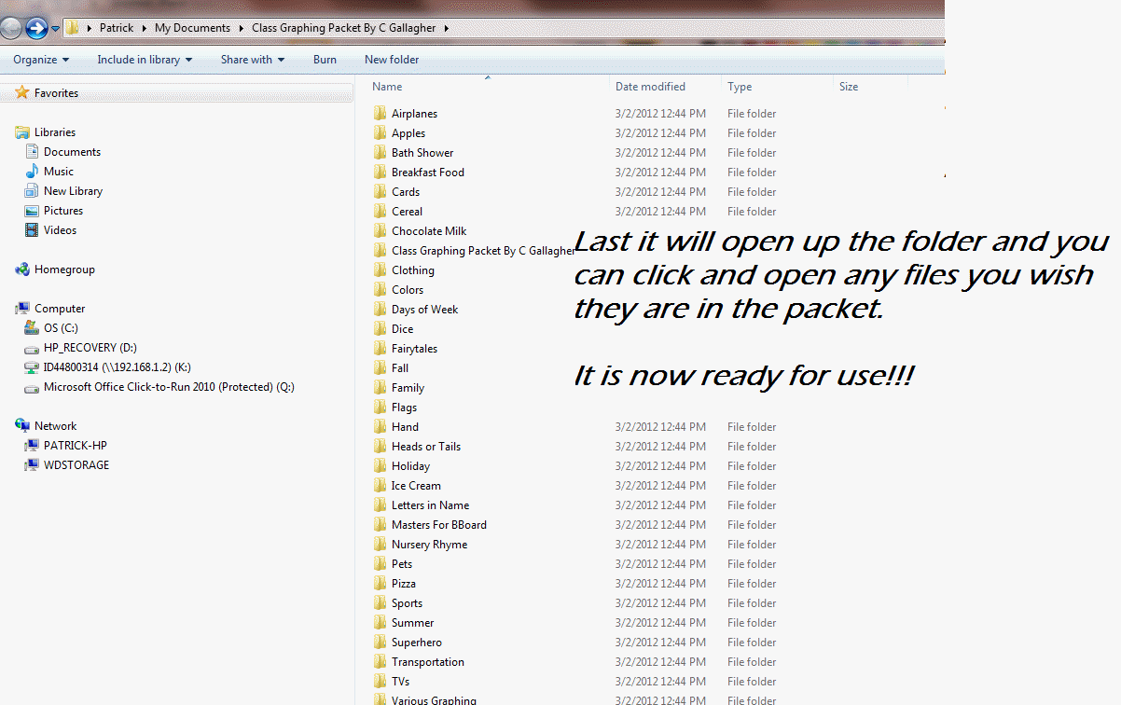Click the Dice folder icon
The image size is (1121, 705).
tap(380, 329)
